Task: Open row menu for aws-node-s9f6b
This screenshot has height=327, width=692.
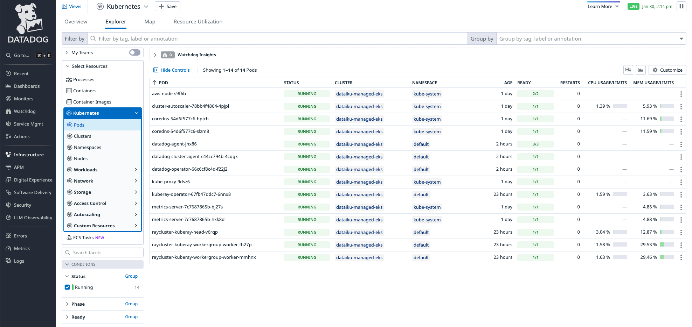Action: pyautogui.click(x=681, y=94)
